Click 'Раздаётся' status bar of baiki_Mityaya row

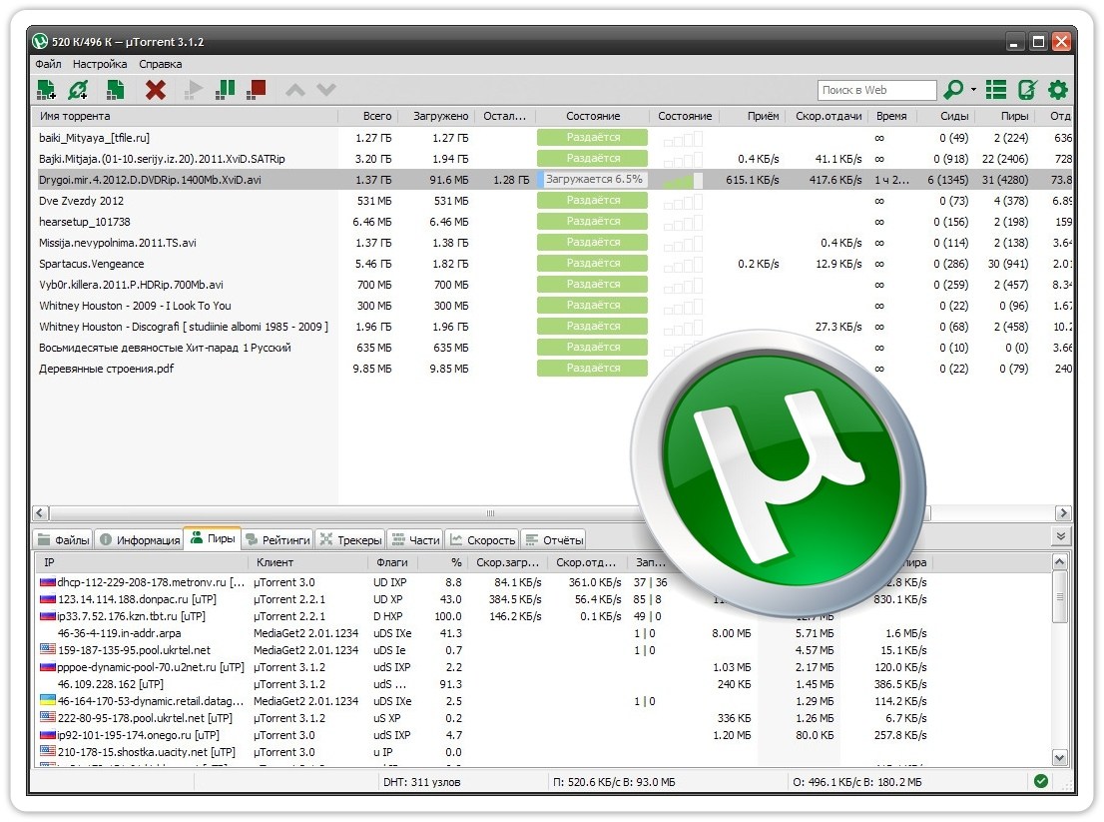pyautogui.click(x=592, y=138)
